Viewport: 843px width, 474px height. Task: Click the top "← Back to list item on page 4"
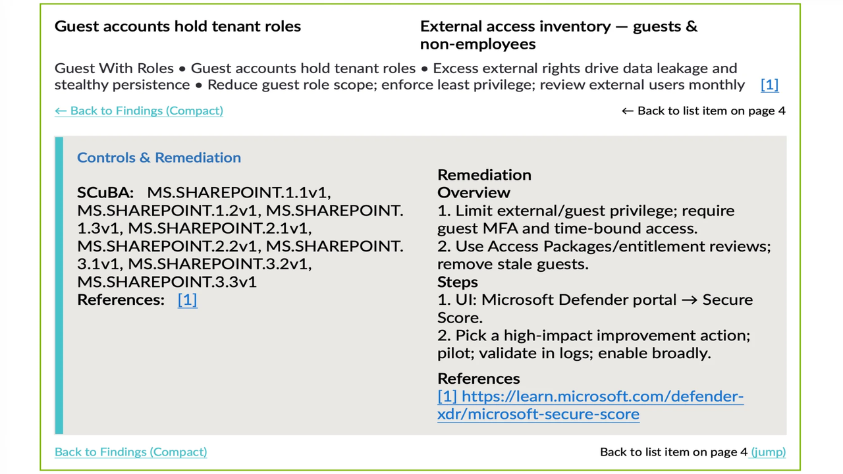tap(703, 111)
